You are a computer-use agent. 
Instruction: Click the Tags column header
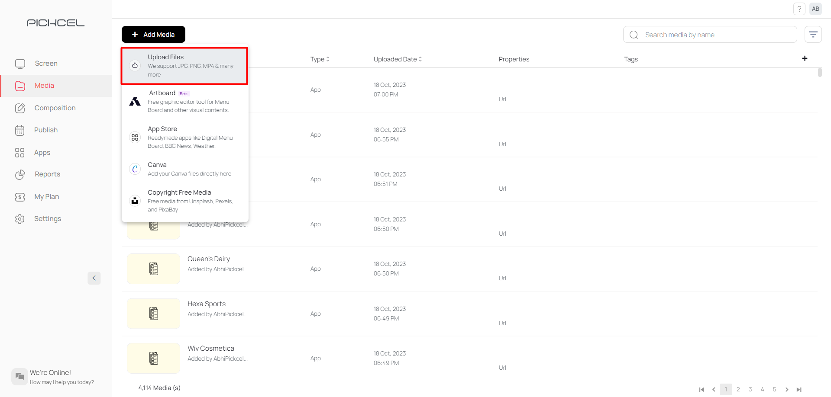[x=631, y=59]
